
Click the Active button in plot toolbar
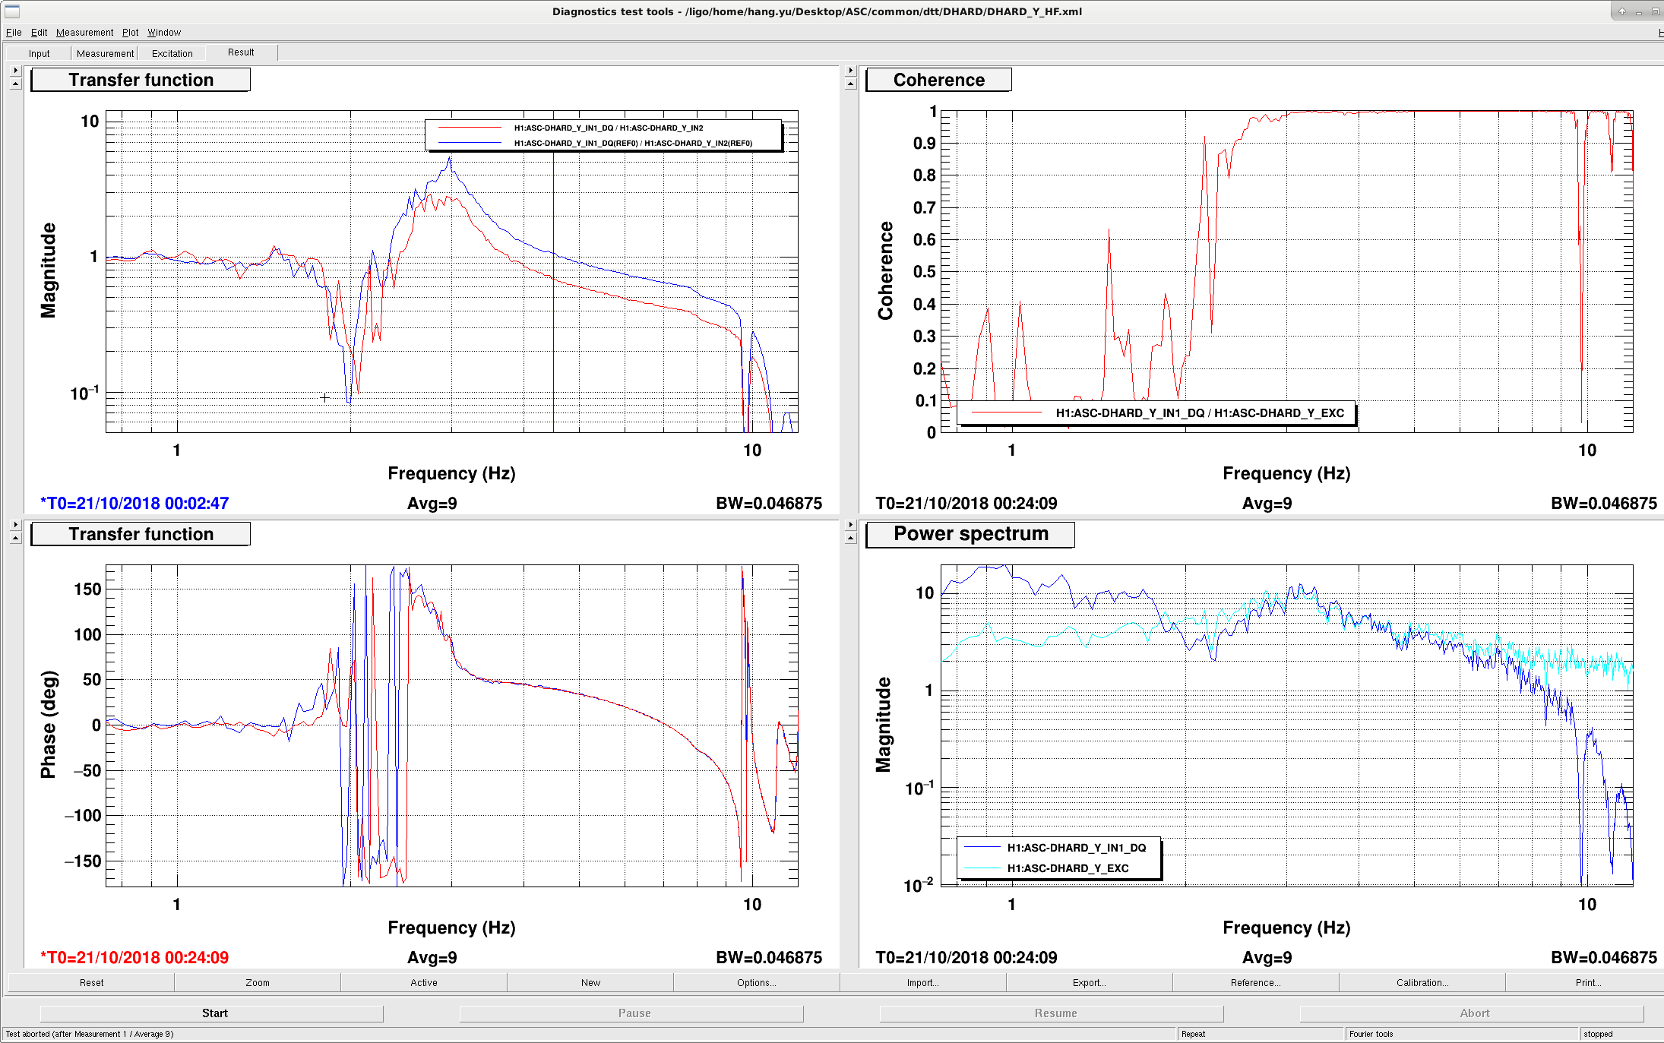423,982
